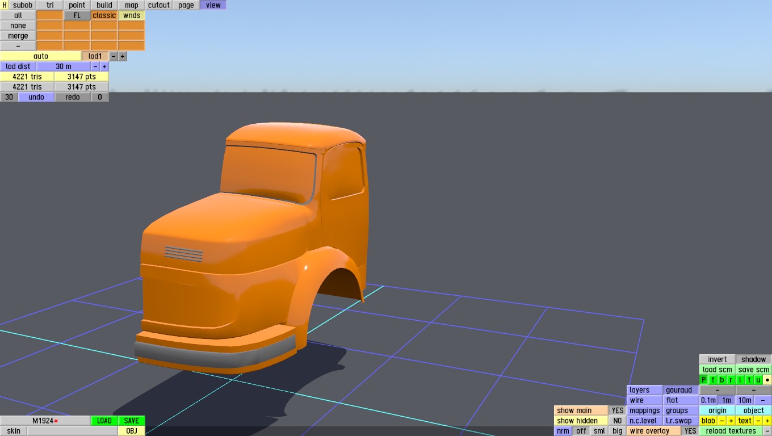Enlarge blob size with its plus button

[x=731, y=421]
